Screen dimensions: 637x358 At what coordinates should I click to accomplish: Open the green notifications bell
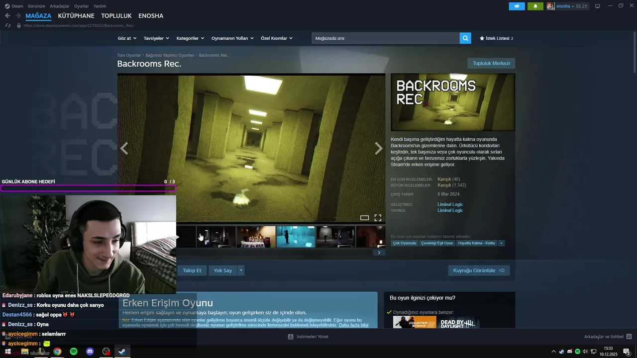[x=535, y=6]
